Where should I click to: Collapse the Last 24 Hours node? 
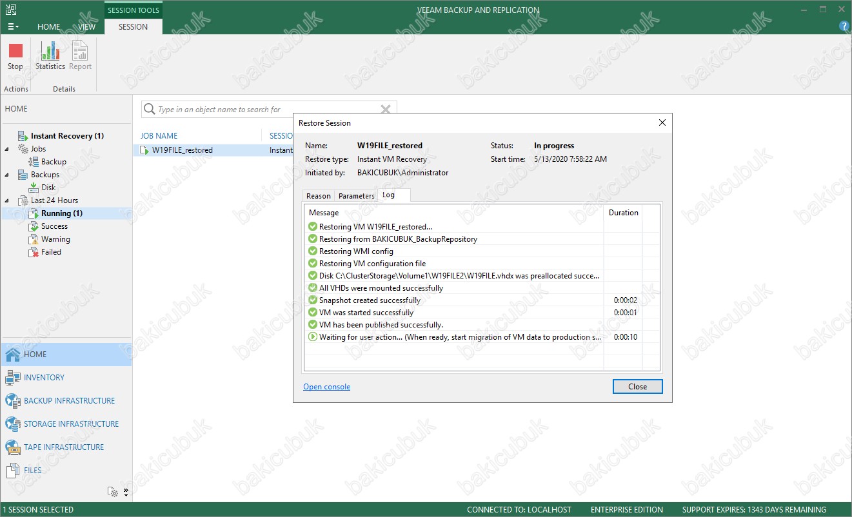7,200
